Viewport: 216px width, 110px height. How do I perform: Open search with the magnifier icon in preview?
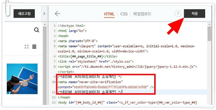(x=37, y=30)
